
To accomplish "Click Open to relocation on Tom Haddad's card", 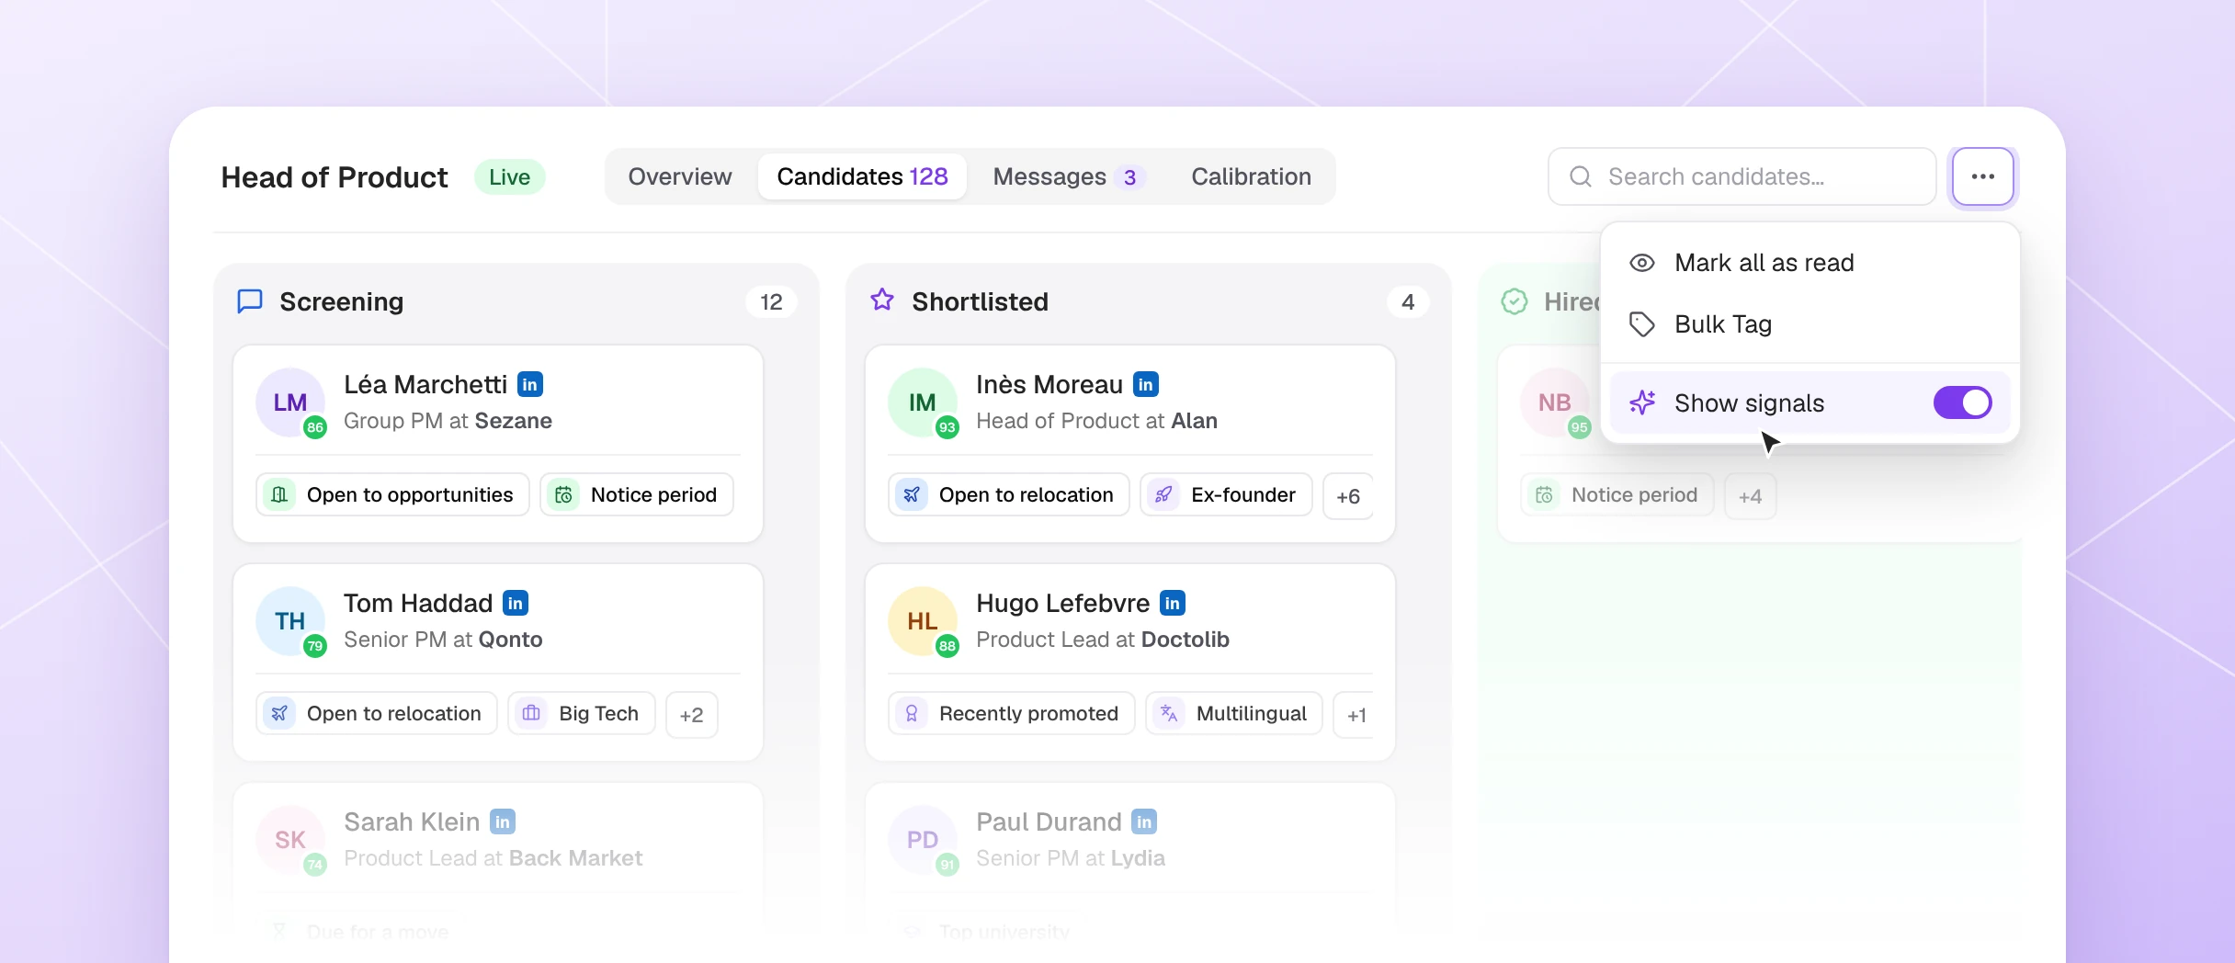I will pyautogui.click(x=376, y=713).
